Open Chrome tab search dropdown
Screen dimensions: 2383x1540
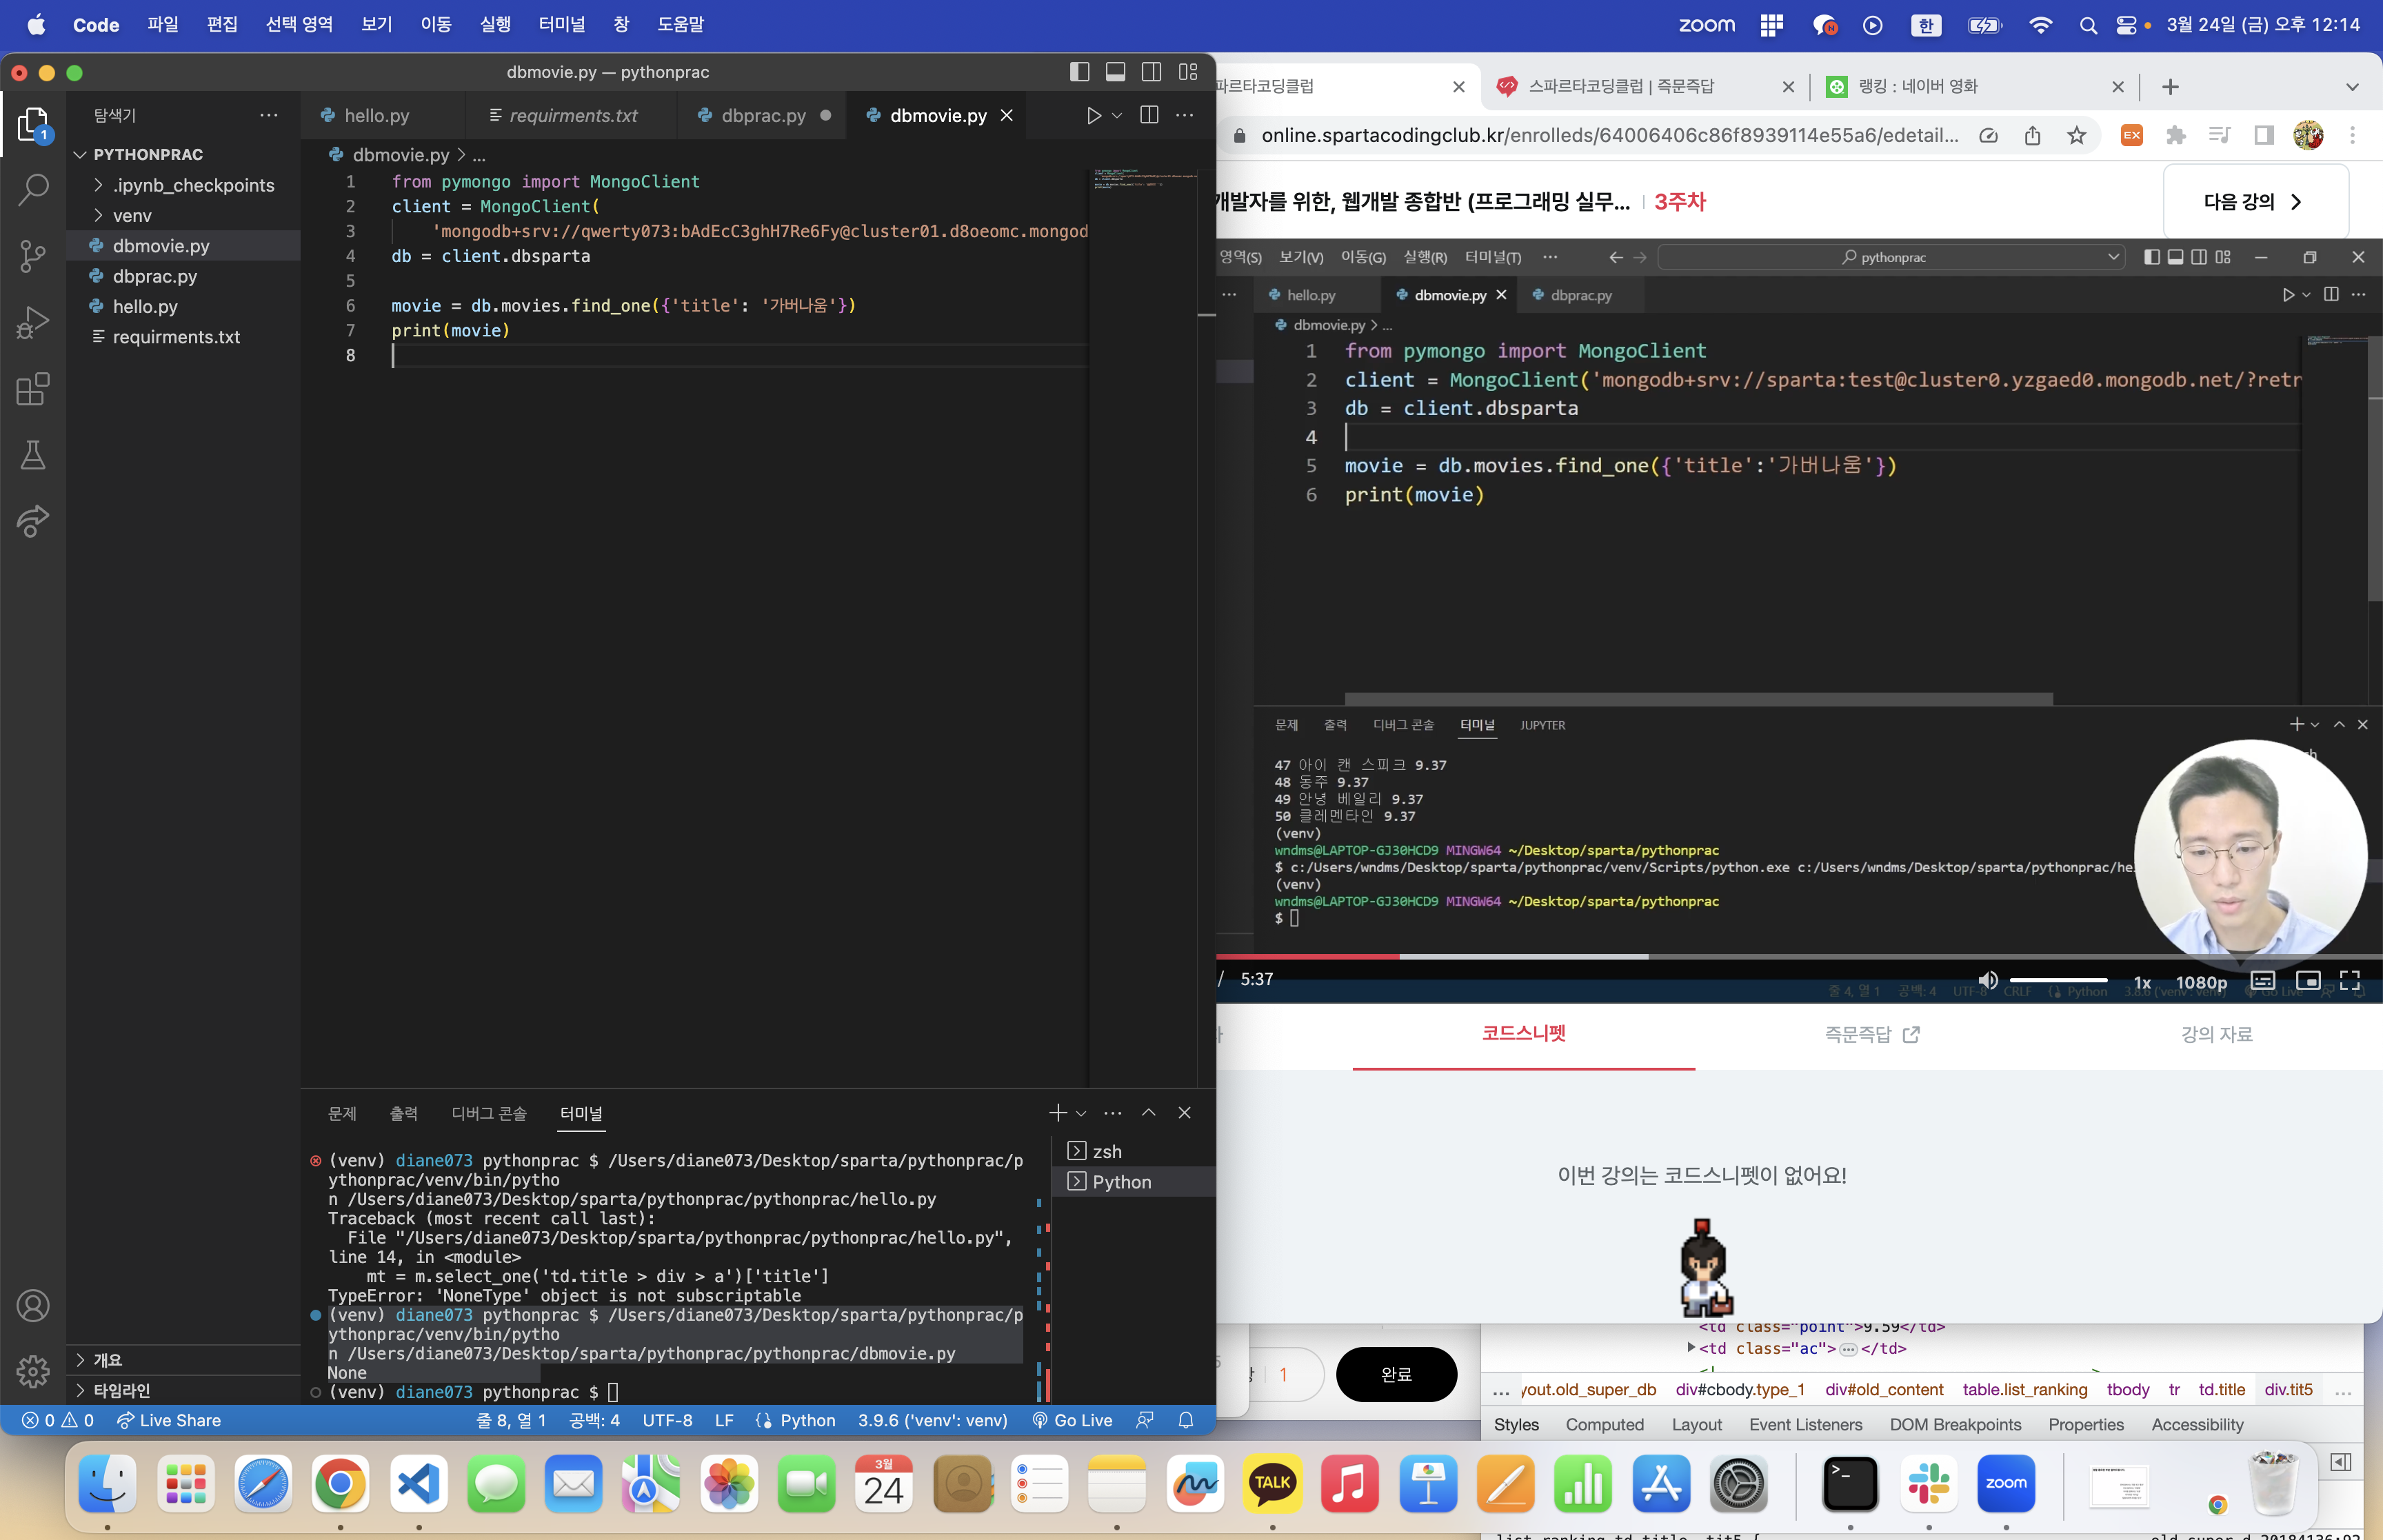(2352, 87)
